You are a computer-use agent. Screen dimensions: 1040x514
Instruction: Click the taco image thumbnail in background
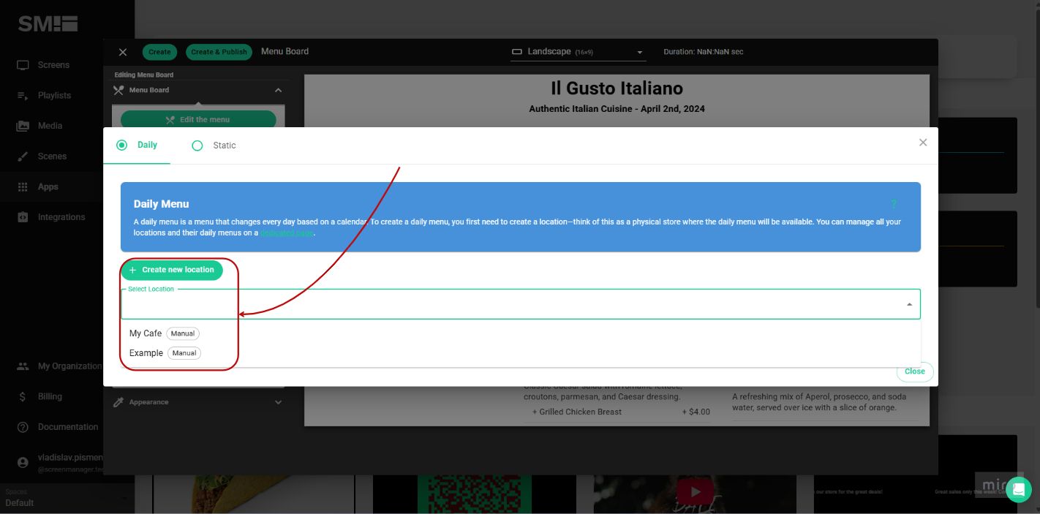click(x=254, y=494)
